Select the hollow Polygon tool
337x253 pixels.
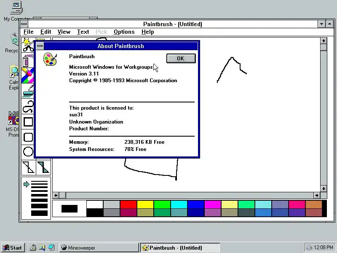point(29,167)
